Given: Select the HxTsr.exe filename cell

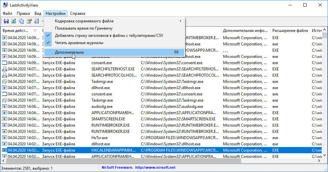Looking at the screenshot, I should 100,138.
